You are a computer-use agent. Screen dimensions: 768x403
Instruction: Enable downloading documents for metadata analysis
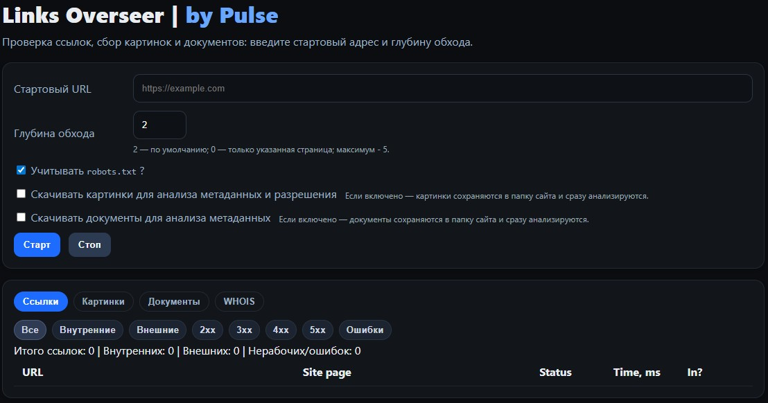pyautogui.click(x=21, y=217)
